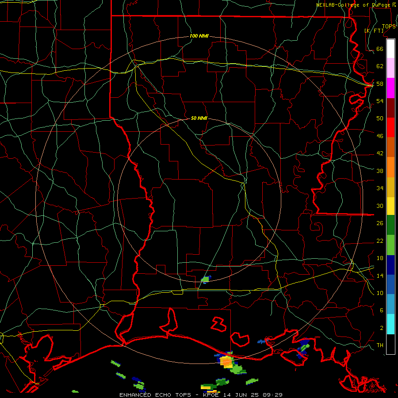Click the legend value 38
398x398 pixels.
click(380, 171)
